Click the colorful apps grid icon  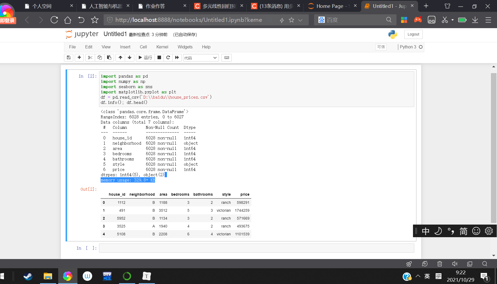(404, 20)
